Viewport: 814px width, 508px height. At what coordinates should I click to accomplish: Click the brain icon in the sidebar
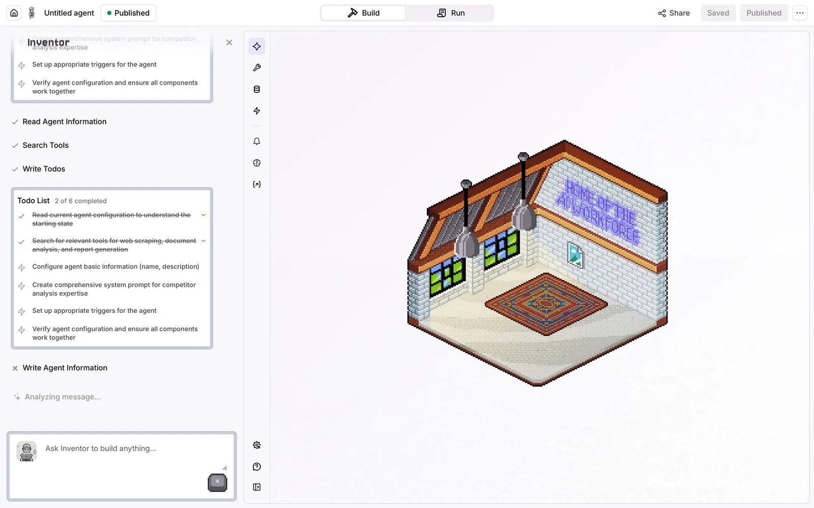(x=257, y=163)
